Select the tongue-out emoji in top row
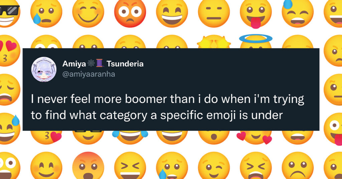 [x=255, y=13]
